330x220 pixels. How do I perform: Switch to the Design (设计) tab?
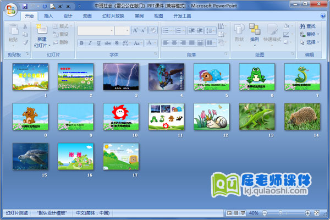[x=68, y=16]
